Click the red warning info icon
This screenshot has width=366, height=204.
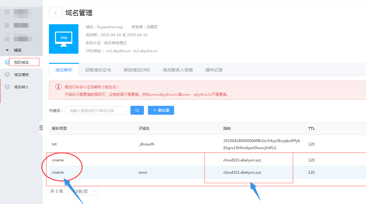point(58,87)
